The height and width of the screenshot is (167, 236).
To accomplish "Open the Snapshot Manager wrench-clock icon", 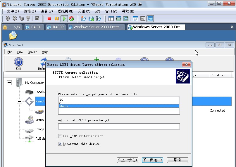I will [99, 19].
